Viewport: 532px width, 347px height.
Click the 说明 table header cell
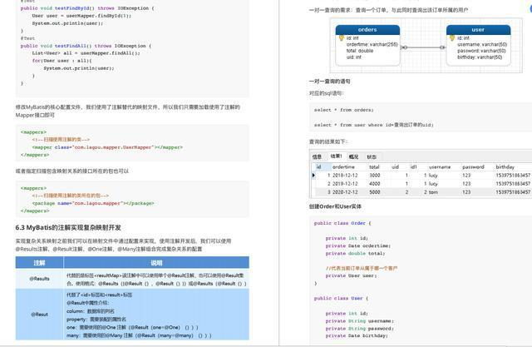click(x=156, y=263)
